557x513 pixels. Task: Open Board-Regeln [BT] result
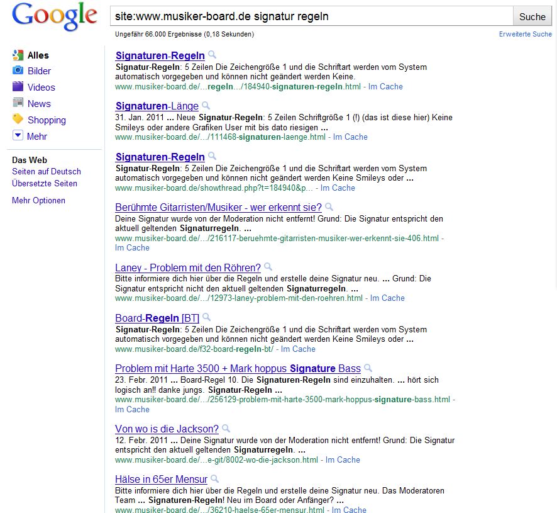(157, 318)
